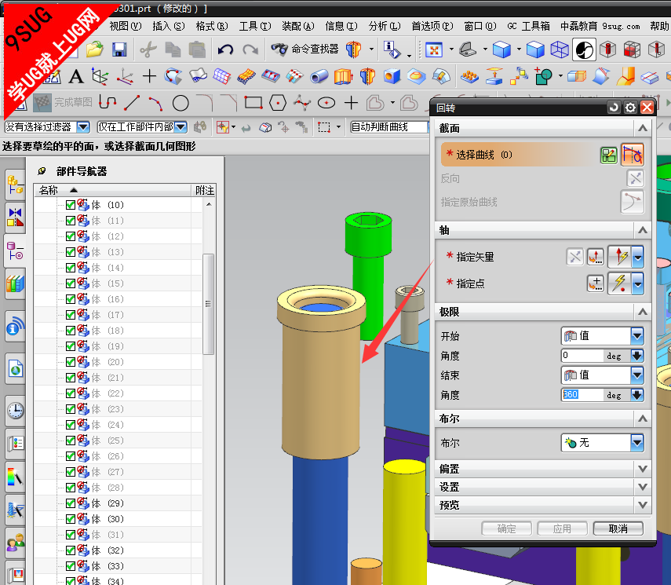
Task: Open the vector dialog beside 指定矢量
Action: coord(595,257)
